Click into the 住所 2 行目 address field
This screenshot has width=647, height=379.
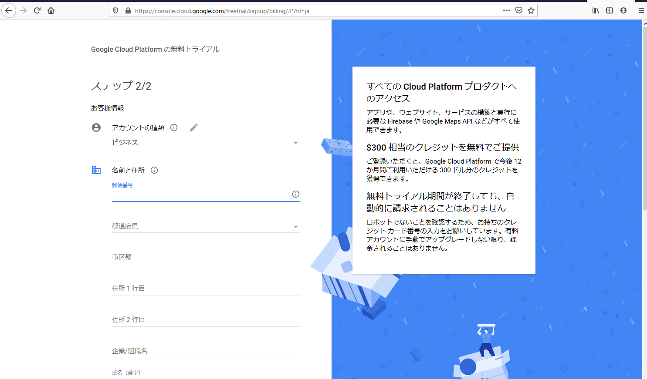pos(206,320)
